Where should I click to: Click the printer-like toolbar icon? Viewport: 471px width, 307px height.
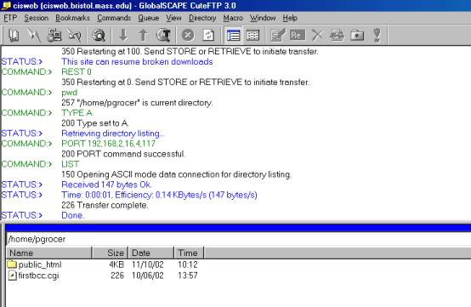click(x=337, y=36)
